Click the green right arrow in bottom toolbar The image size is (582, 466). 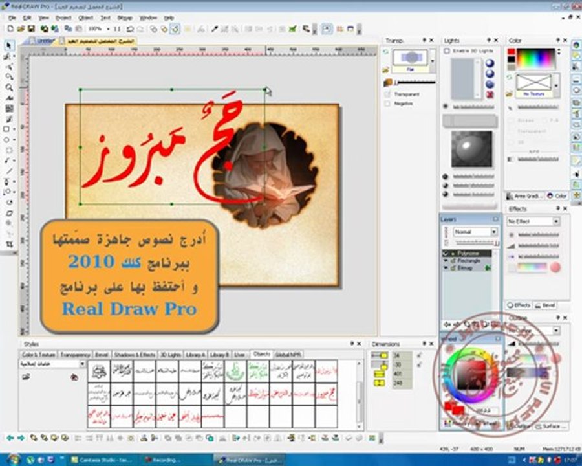(21, 438)
